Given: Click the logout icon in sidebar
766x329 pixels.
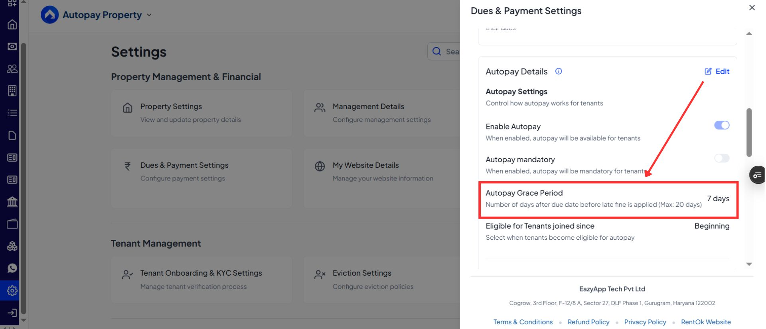Looking at the screenshot, I should 12,313.
